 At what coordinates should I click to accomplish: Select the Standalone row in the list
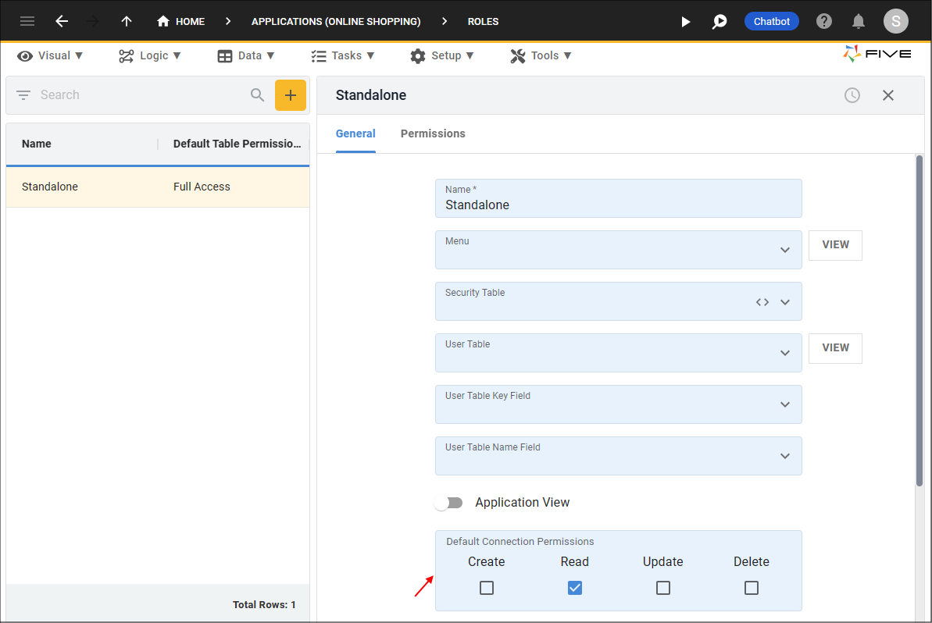(x=158, y=187)
